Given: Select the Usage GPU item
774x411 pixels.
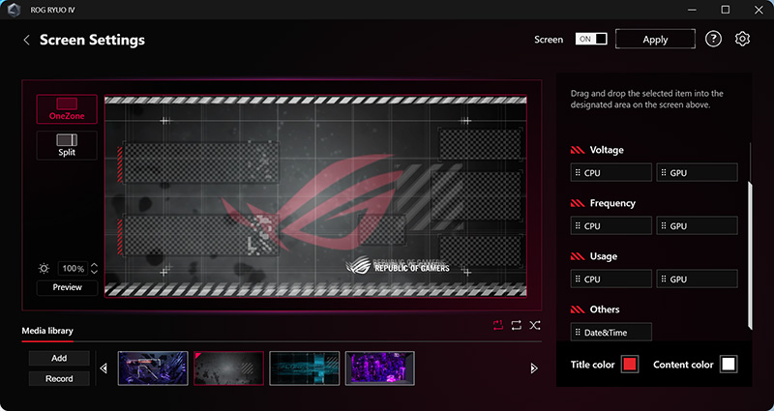Looking at the screenshot, I should click(x=697, y=279).
